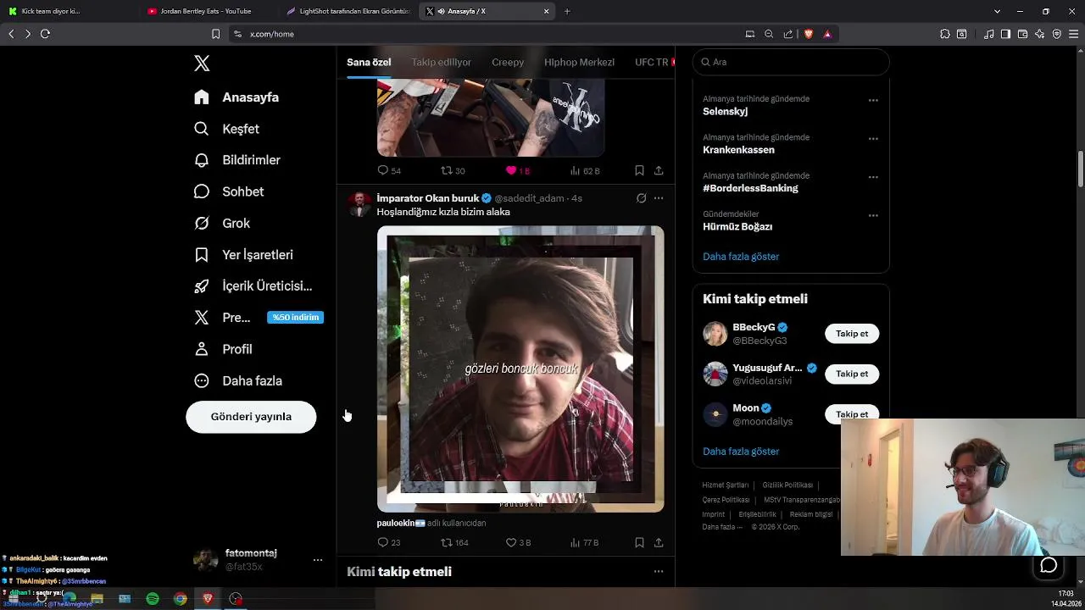Switch to Creepy tab
Screen dimensions: 1085x610
pyautogui.click(x=508, y=63)
